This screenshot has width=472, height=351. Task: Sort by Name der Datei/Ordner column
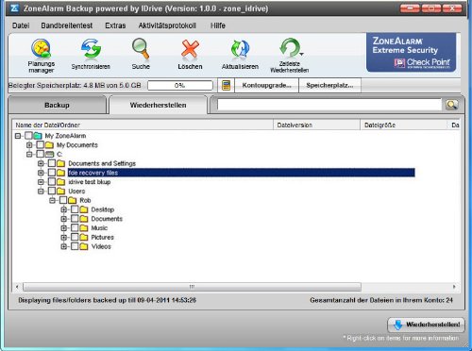tap(143, 125)
